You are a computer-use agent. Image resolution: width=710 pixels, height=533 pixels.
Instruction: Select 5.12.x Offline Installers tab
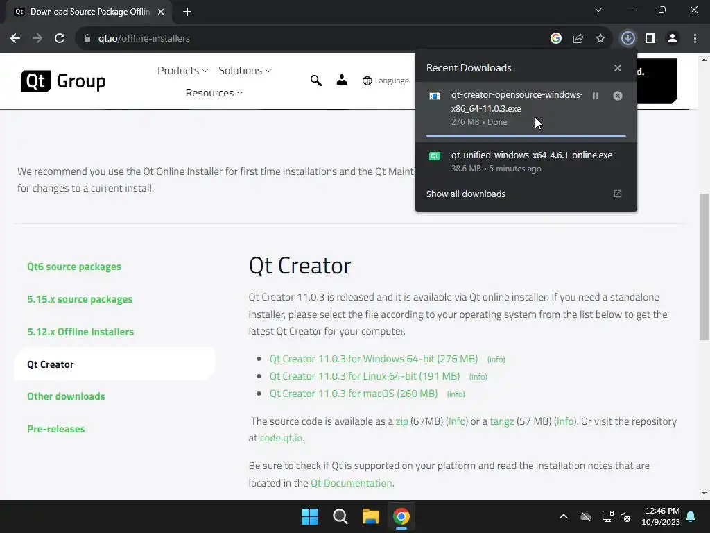pos(80,332)
